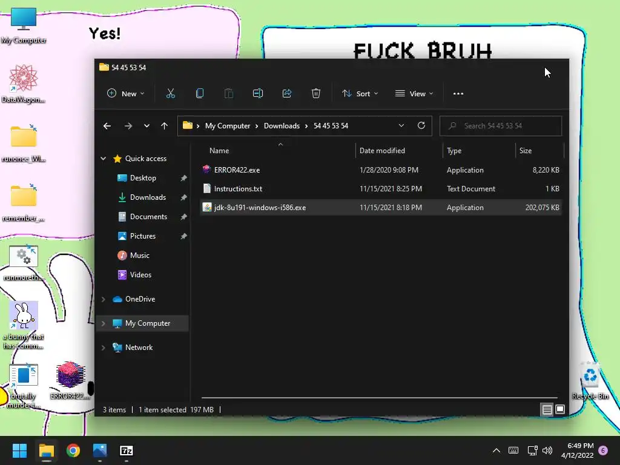Collapse the Quick access tree

[103, 159]
